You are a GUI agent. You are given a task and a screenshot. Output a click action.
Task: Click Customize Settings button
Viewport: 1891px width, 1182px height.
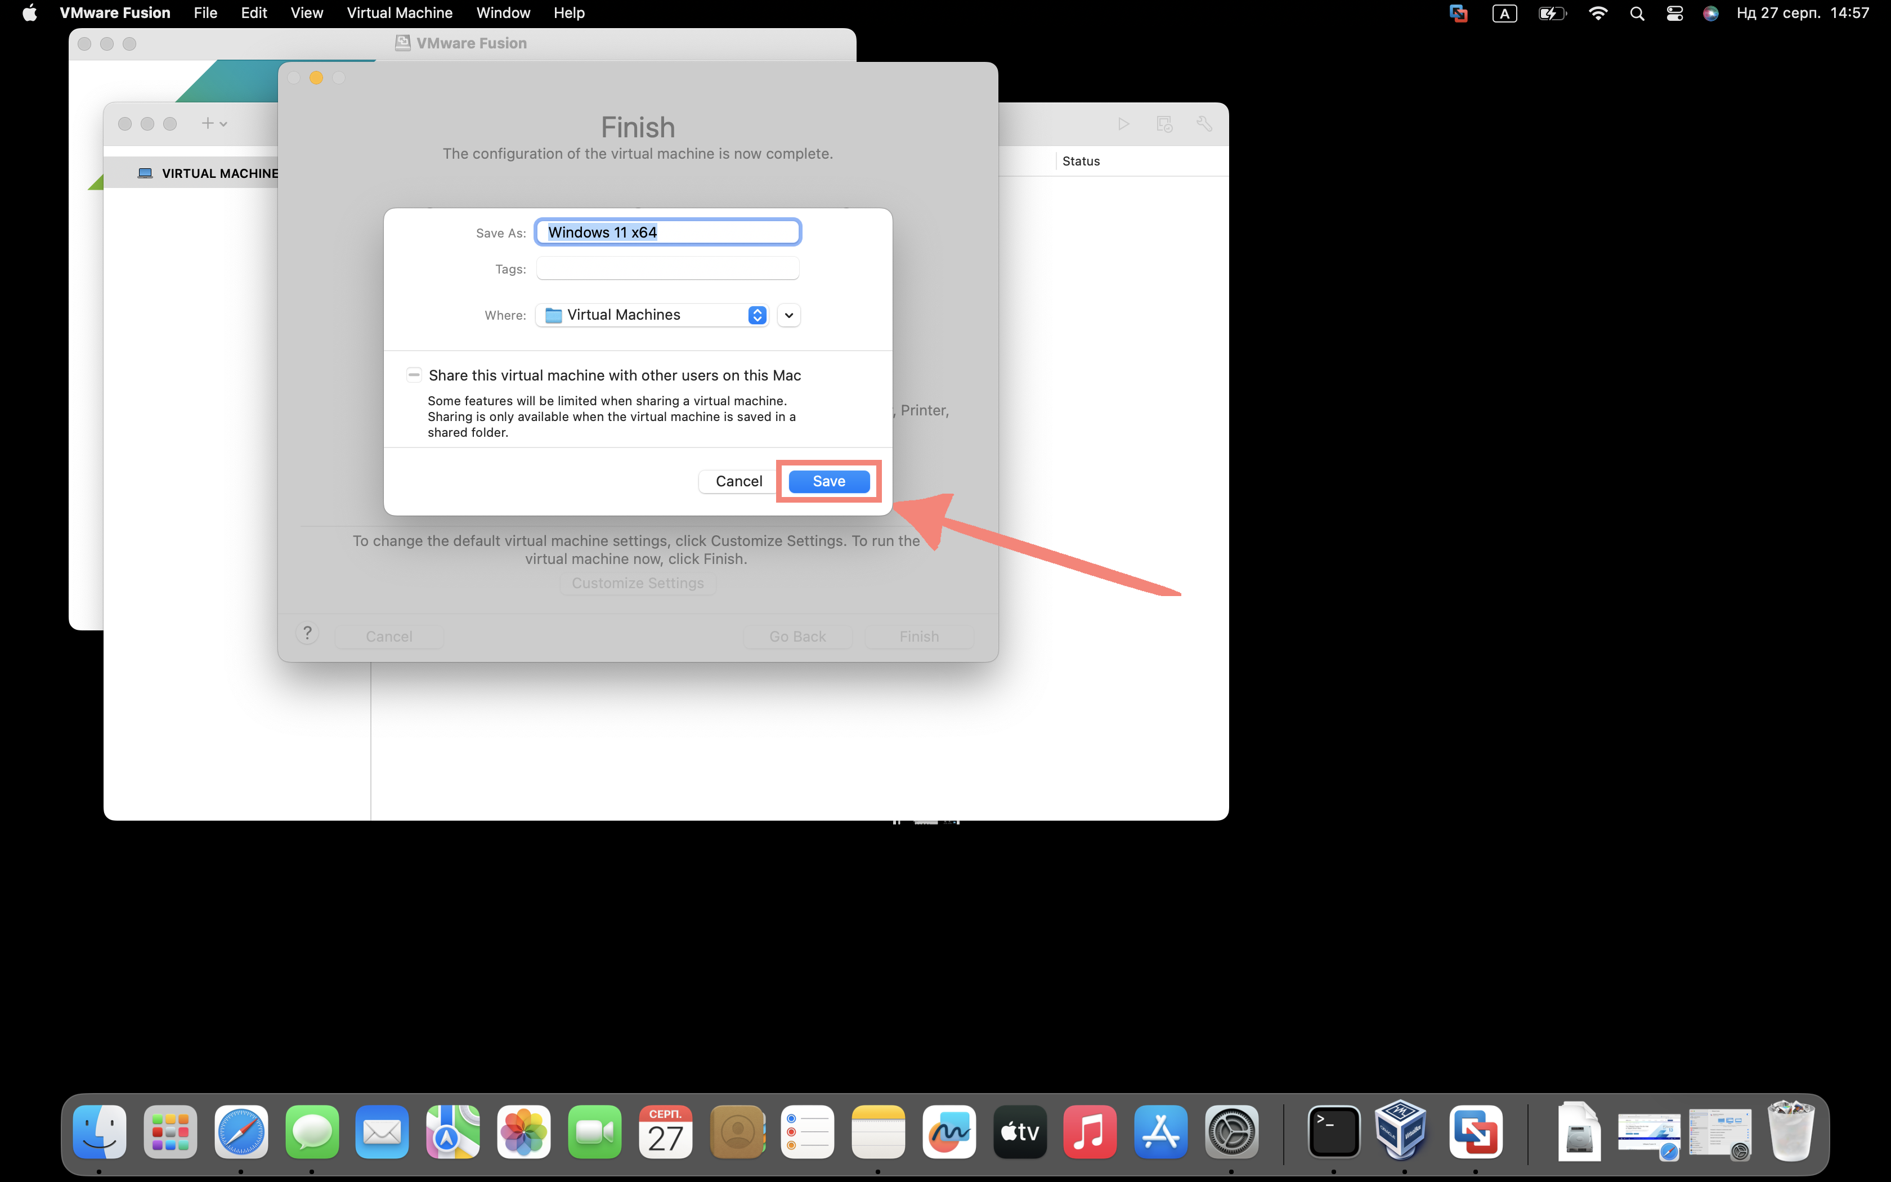coord(638,583)
